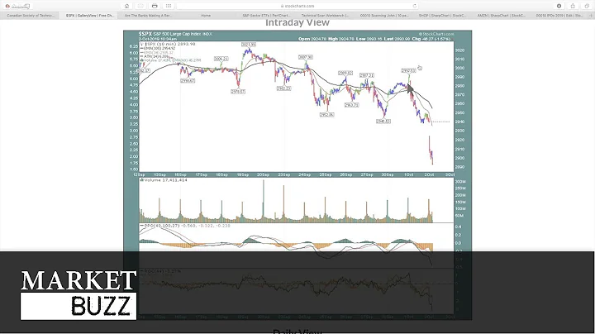Image resolution: width=595 pixels, height=334 pixels.
Task: Switch to the Canadian Society of Technical tab
Action: pyautogui.click(x=30, y=16)
